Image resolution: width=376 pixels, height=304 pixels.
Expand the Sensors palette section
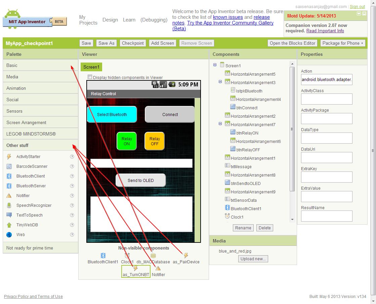coord(41,111)
